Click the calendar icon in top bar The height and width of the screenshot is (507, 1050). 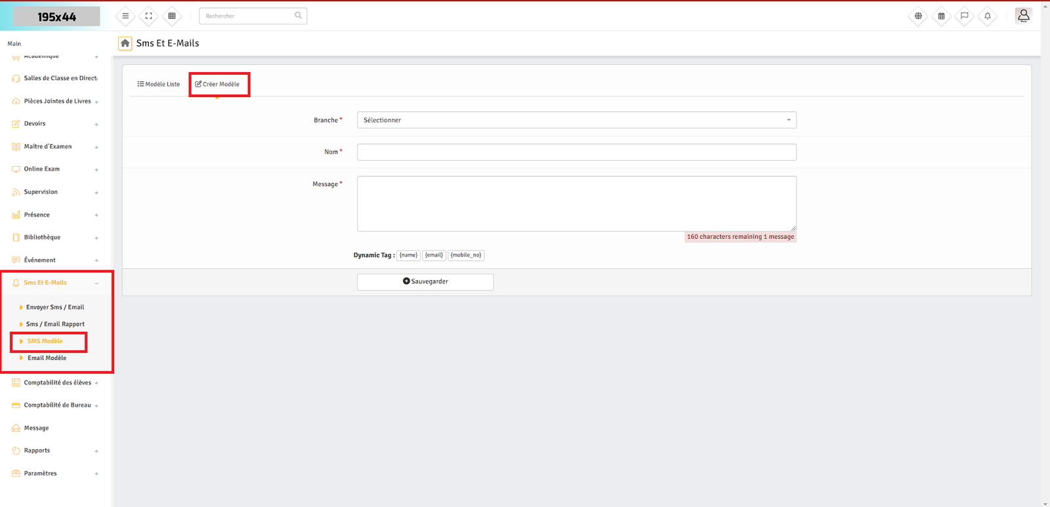pos(941,16)
